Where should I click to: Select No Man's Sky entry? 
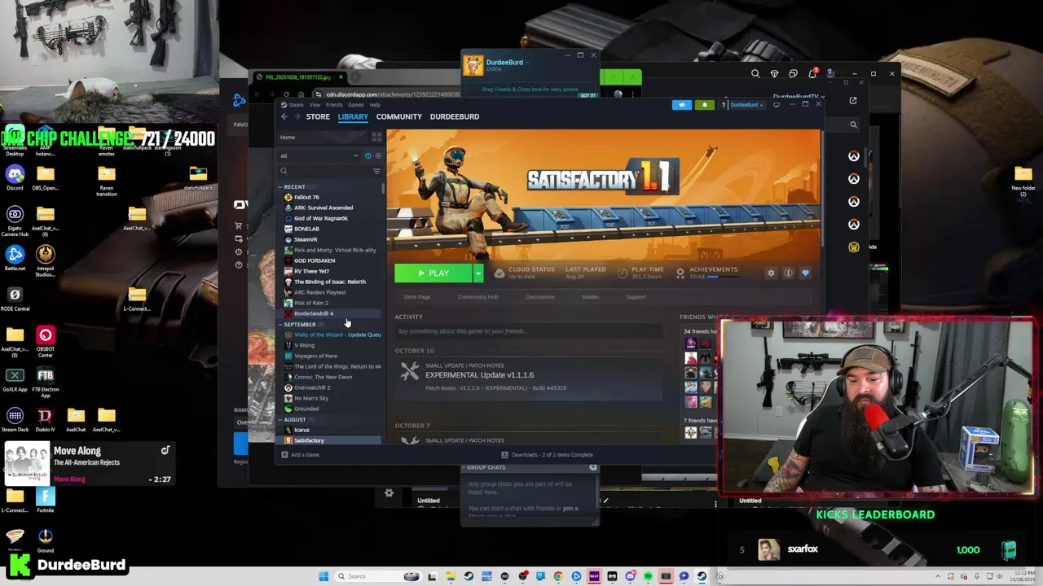click(x=329, y=398)
